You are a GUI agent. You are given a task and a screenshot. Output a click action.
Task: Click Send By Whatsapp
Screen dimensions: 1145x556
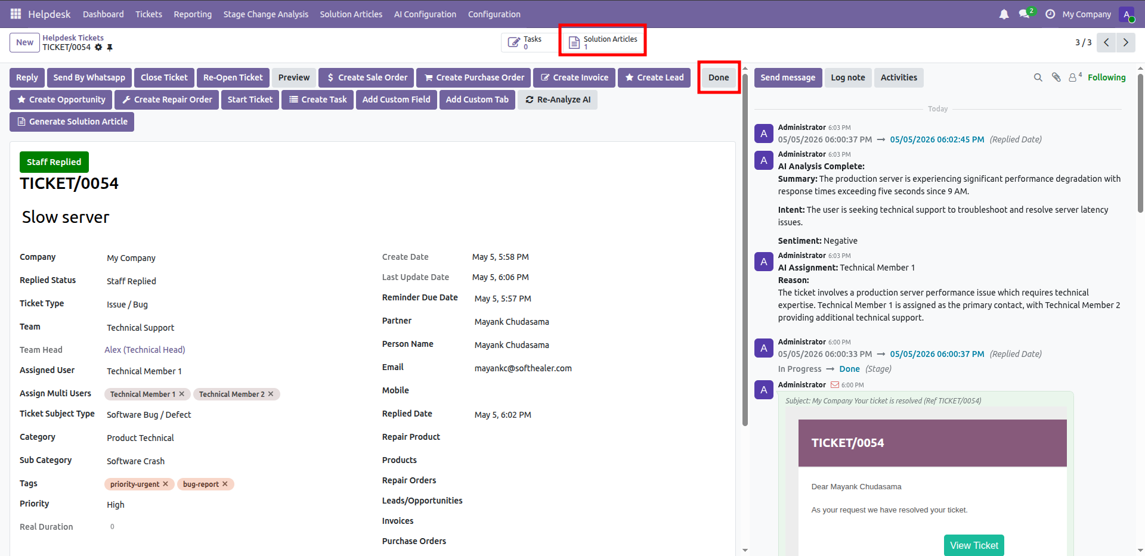[x=89, y=77]
